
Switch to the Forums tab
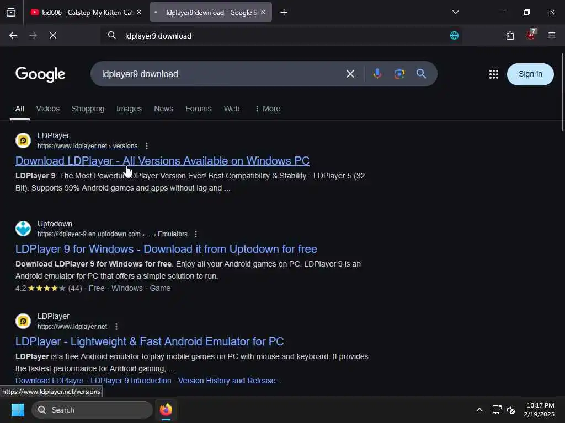(x=199, y=109)
